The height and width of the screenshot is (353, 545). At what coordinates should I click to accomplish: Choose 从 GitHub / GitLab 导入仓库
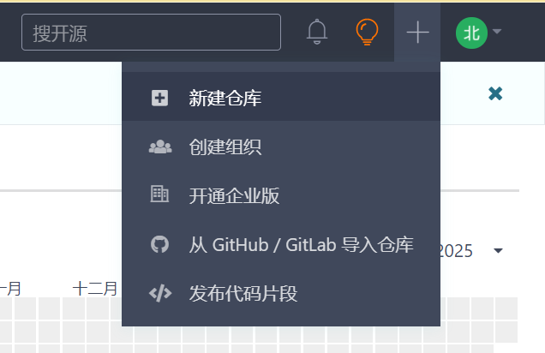(x=281, y=244)
